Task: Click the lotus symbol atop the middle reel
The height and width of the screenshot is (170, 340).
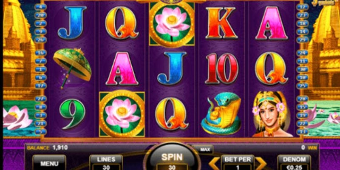Action: point(172,23)
